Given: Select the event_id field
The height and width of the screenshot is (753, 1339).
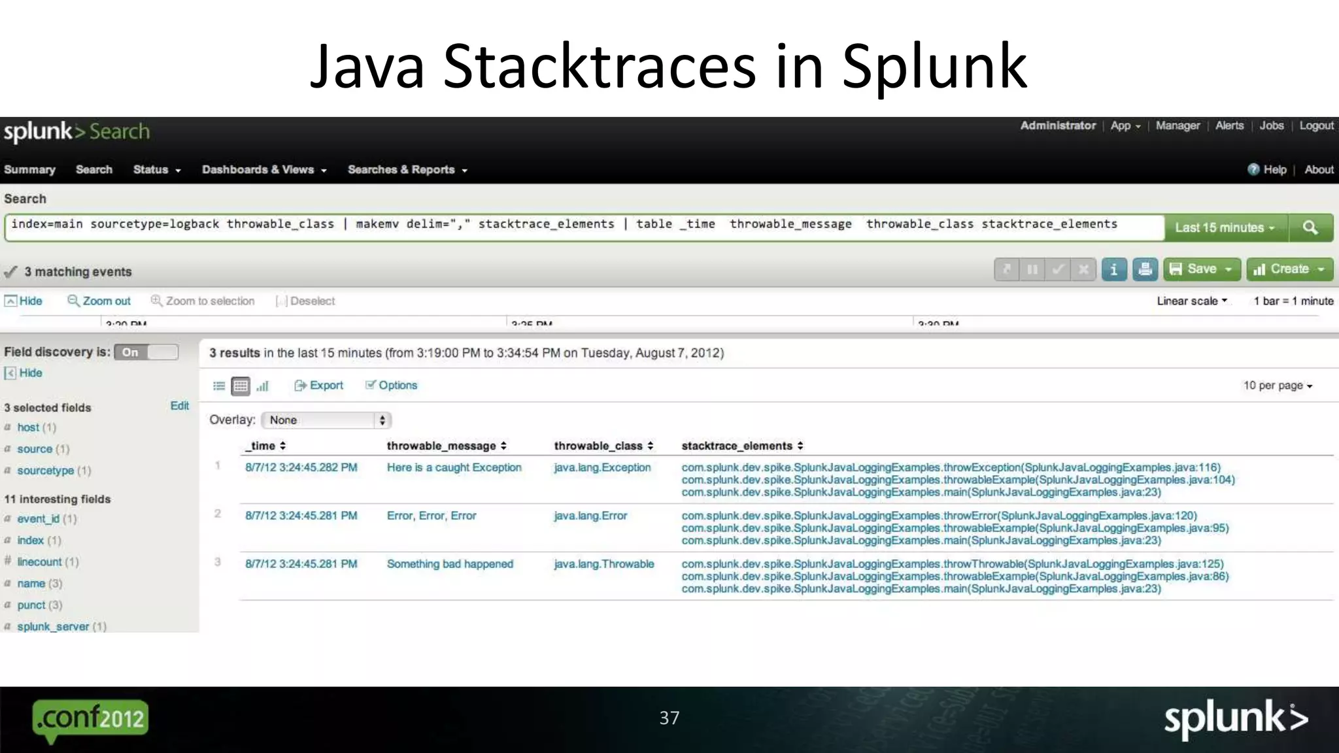Looking at the screenshot, I should click(x=38, y=519).
